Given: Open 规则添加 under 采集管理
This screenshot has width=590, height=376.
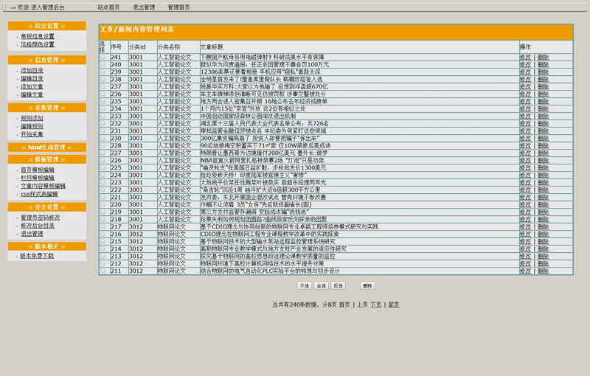Looking at the screenshot, I should 32,118.
